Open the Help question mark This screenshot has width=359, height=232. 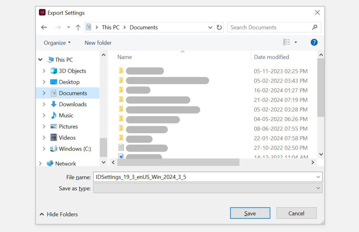point(314,42)
